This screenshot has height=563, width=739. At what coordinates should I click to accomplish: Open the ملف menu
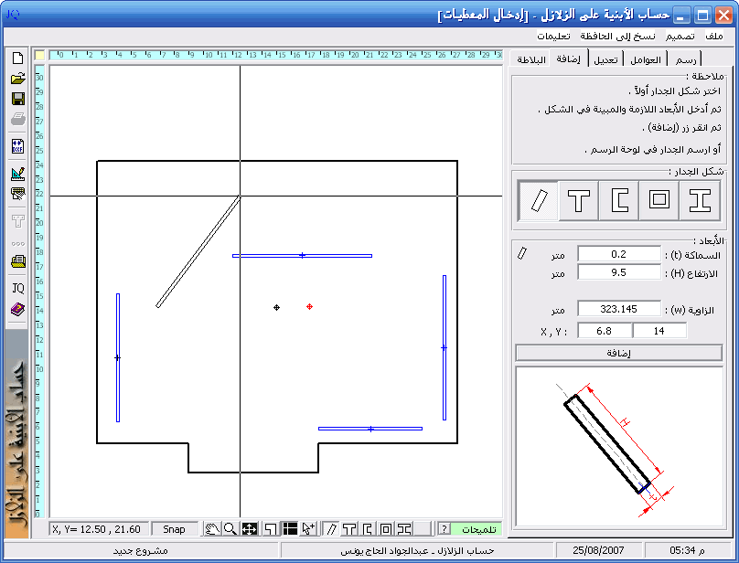(713, 36)
